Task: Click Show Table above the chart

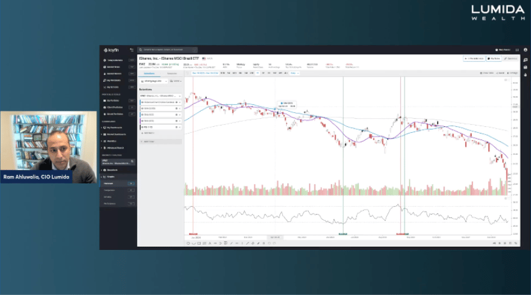Action: click(486, 73)
